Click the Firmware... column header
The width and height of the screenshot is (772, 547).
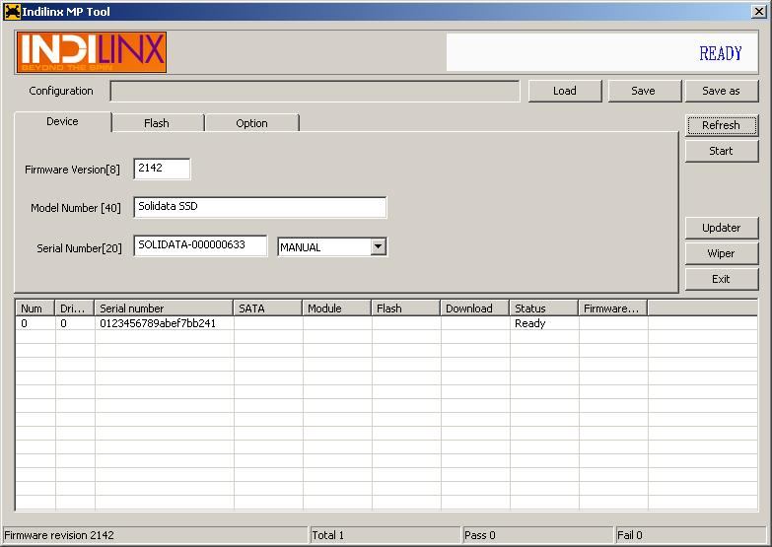613,308
